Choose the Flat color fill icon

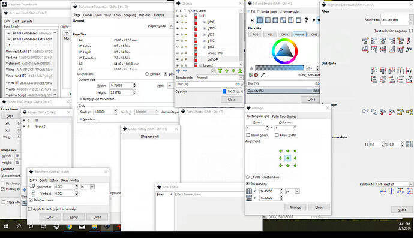click(x=260, y=20)
